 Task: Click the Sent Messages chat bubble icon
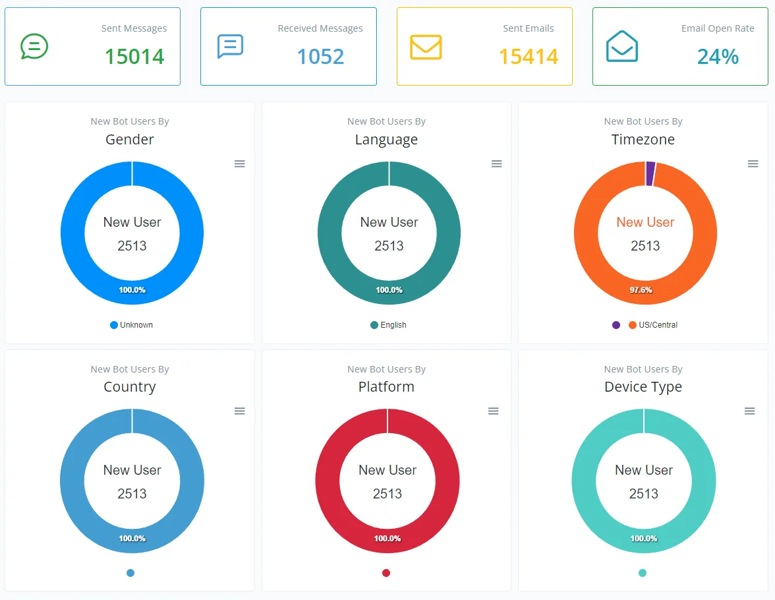click(x=34, y=47)
